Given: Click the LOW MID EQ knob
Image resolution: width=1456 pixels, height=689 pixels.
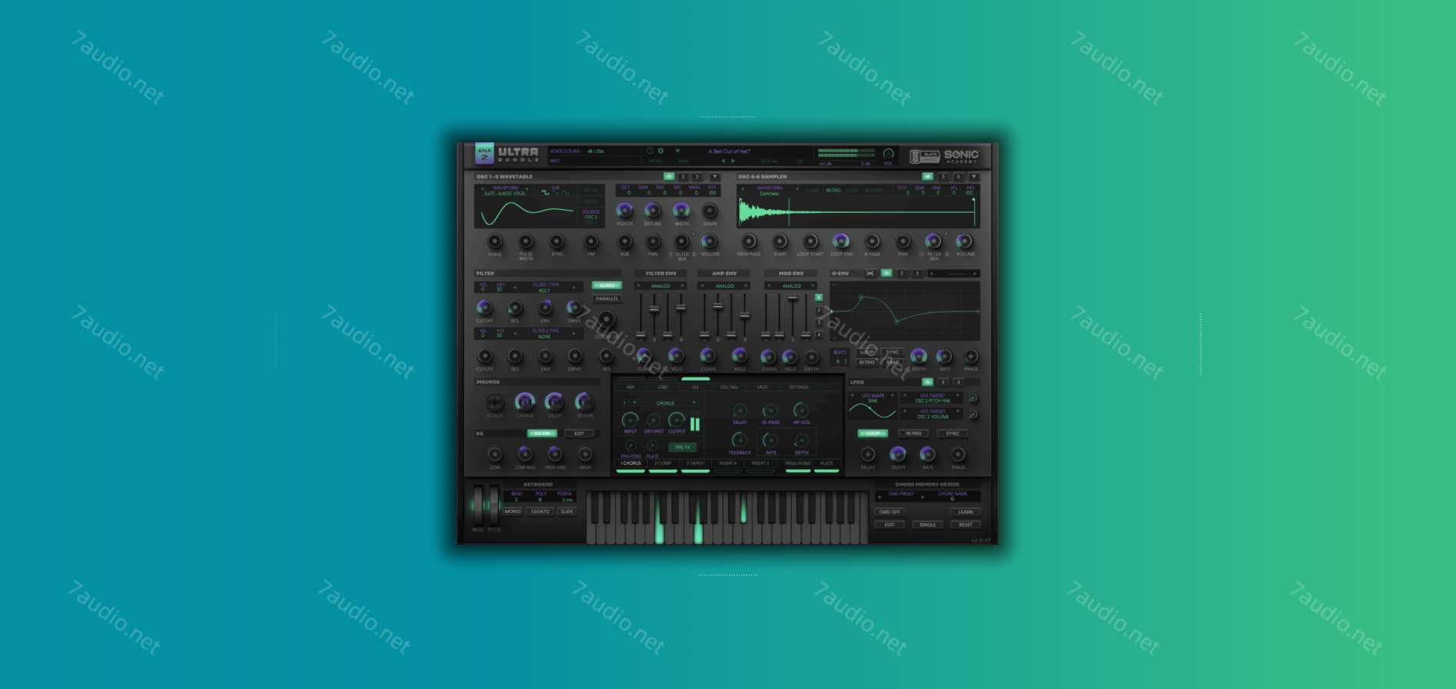Looking at the screenshot, I should point(525,455).
